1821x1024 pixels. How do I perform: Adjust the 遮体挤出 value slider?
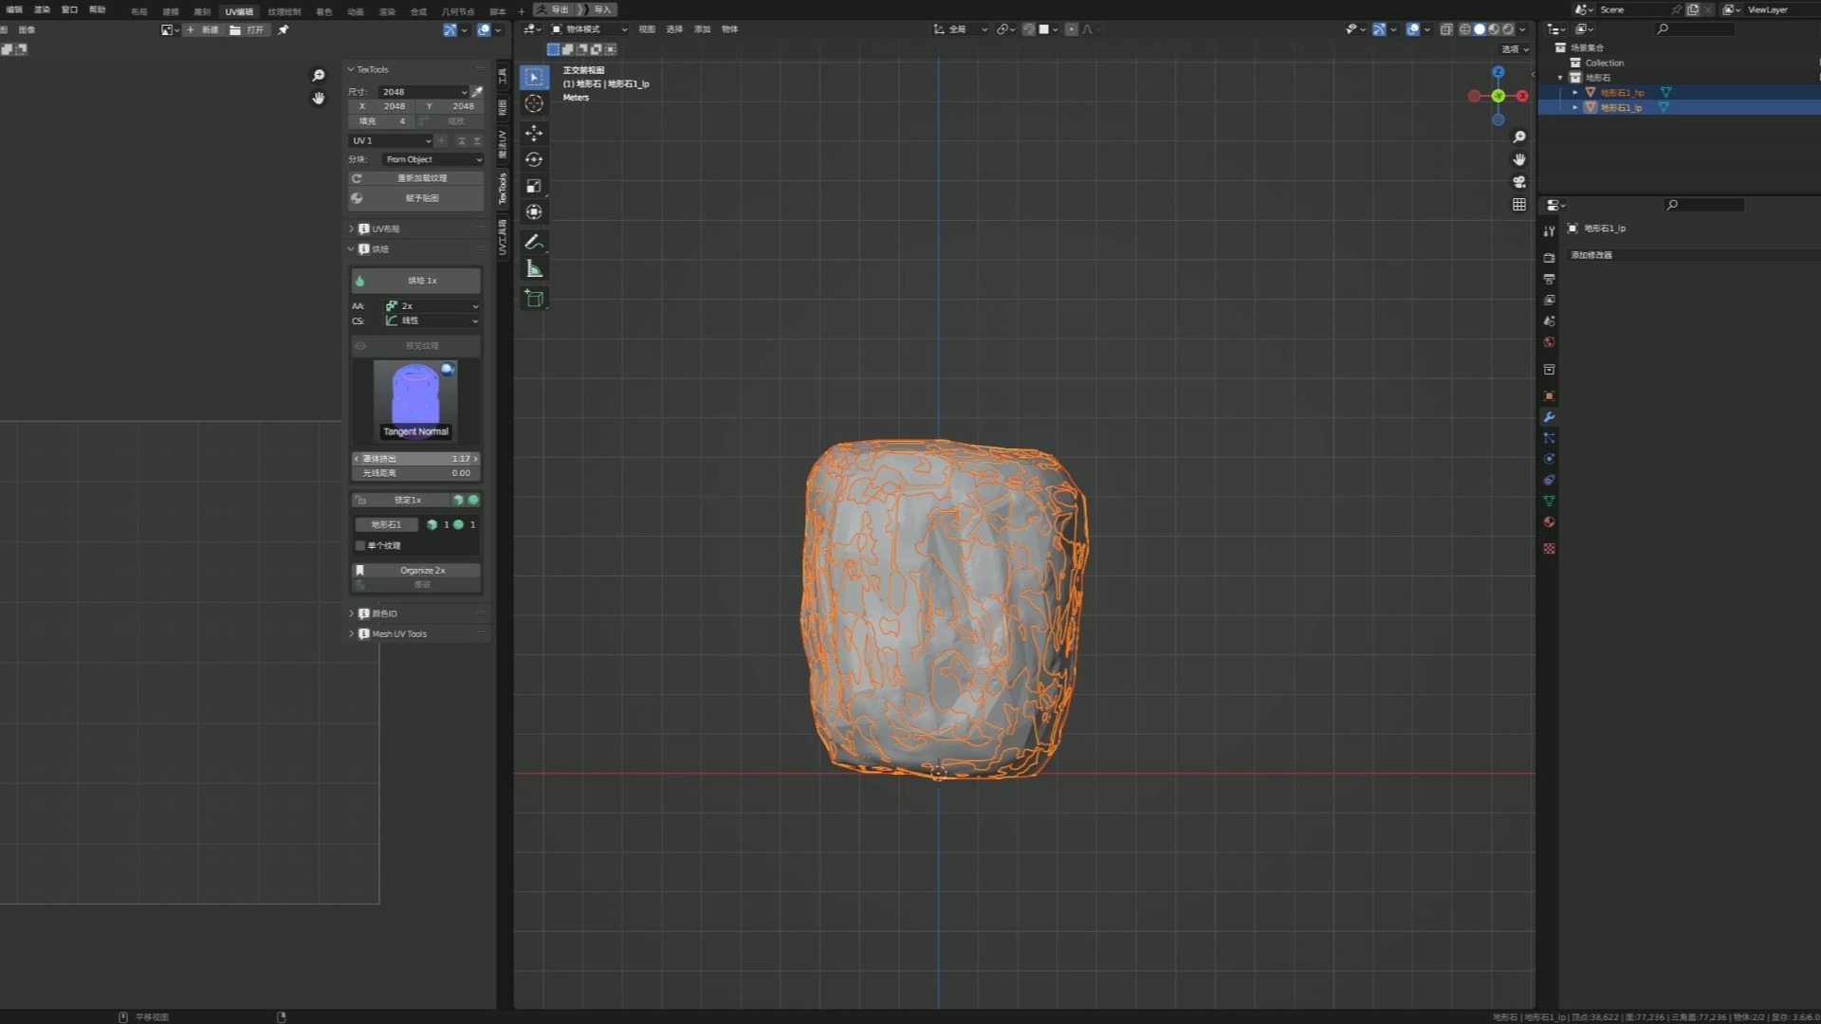(415, 458)
